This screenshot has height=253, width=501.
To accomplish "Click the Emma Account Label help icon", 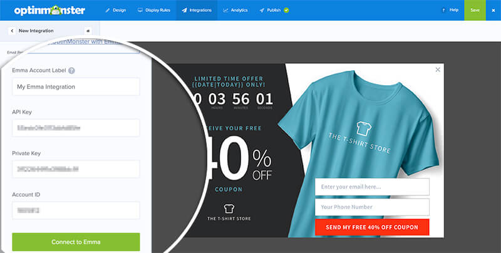I will pyautogui.click(x=71, y=71).
